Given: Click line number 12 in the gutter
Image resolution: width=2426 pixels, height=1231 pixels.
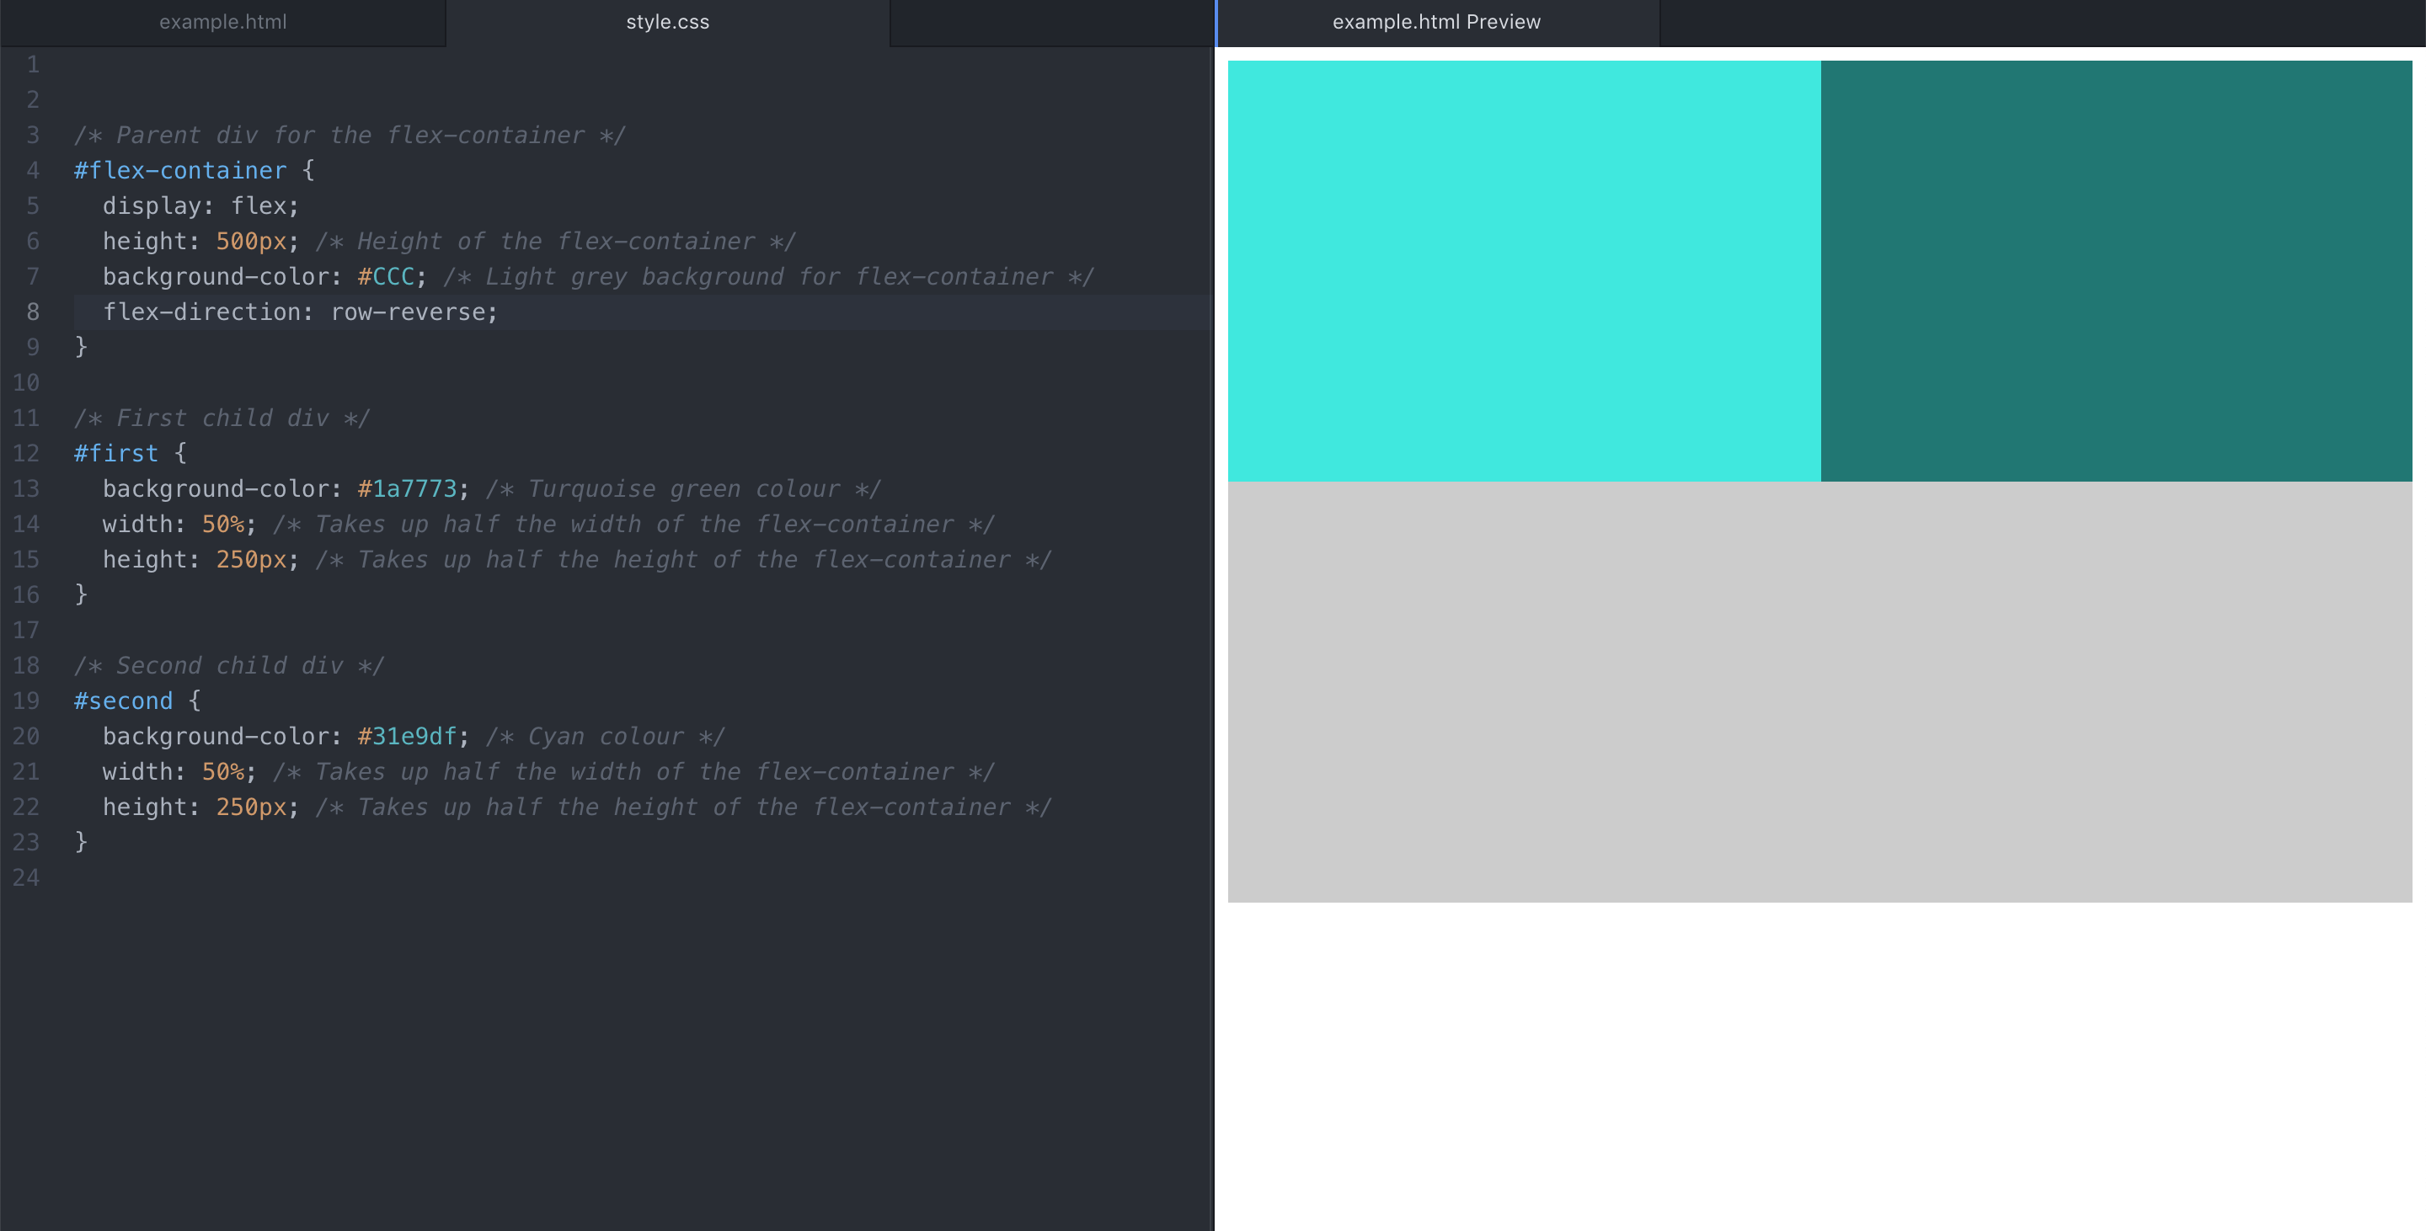Looking at the screenshot, I should tap(26, 454).
